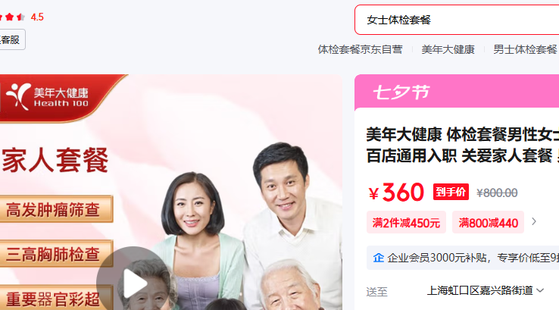Click the 4.5 rating score
The image size is (559, 310).
coord(37,17)
